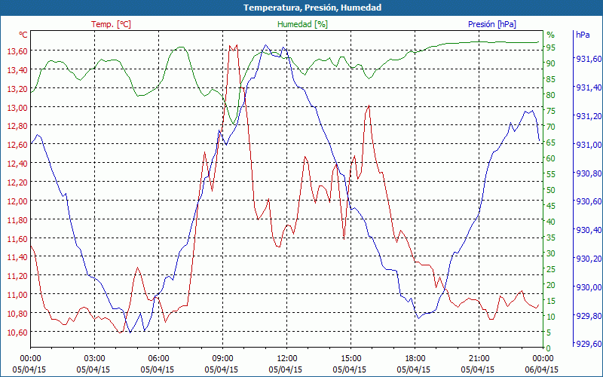Click temperature axis value 12,60
The height and width of the screenshot is (377, 603).
17,145
